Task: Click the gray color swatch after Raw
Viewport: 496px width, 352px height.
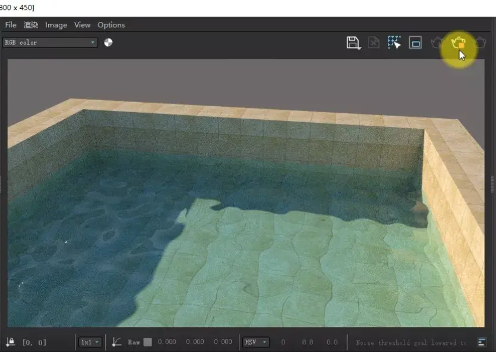Action: [148, 342]
